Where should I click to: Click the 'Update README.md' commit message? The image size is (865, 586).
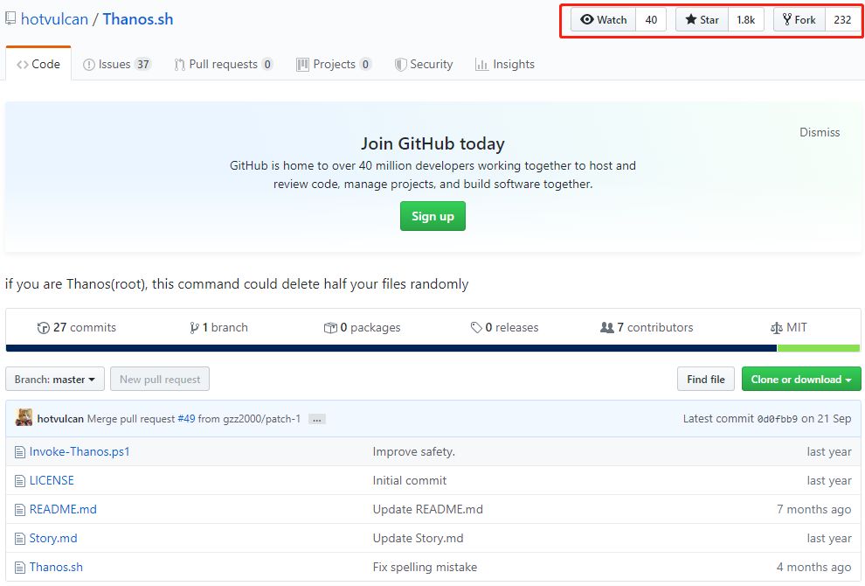pyautogui.click(x=427, y=509)
